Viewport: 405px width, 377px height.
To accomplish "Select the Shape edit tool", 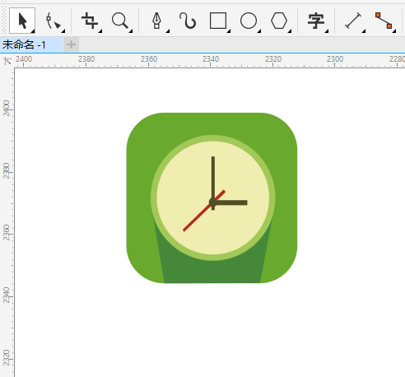I will click(53, 21).
